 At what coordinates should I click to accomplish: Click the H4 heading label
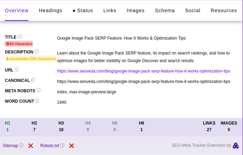click(88, 123)
